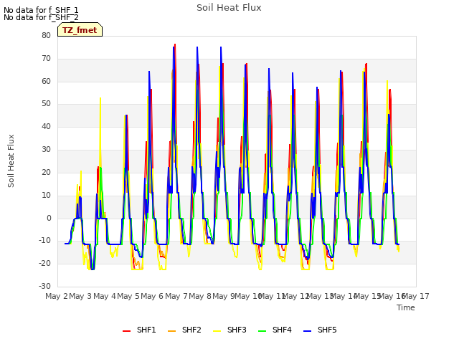Click the 0 y-axis tick label

click(x=49, y=218)
